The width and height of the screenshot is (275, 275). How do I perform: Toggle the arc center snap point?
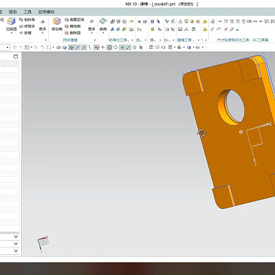click(109, 47)
